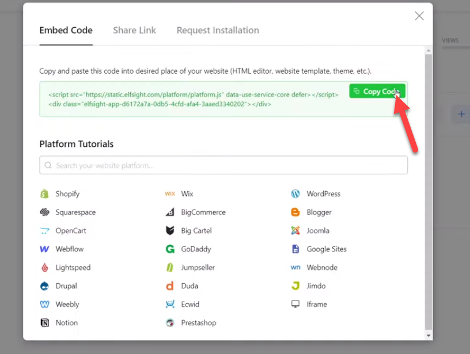Open the Wix tutorial link
Image resolution: width=470 pixels, height=354 pixels.
187,194
